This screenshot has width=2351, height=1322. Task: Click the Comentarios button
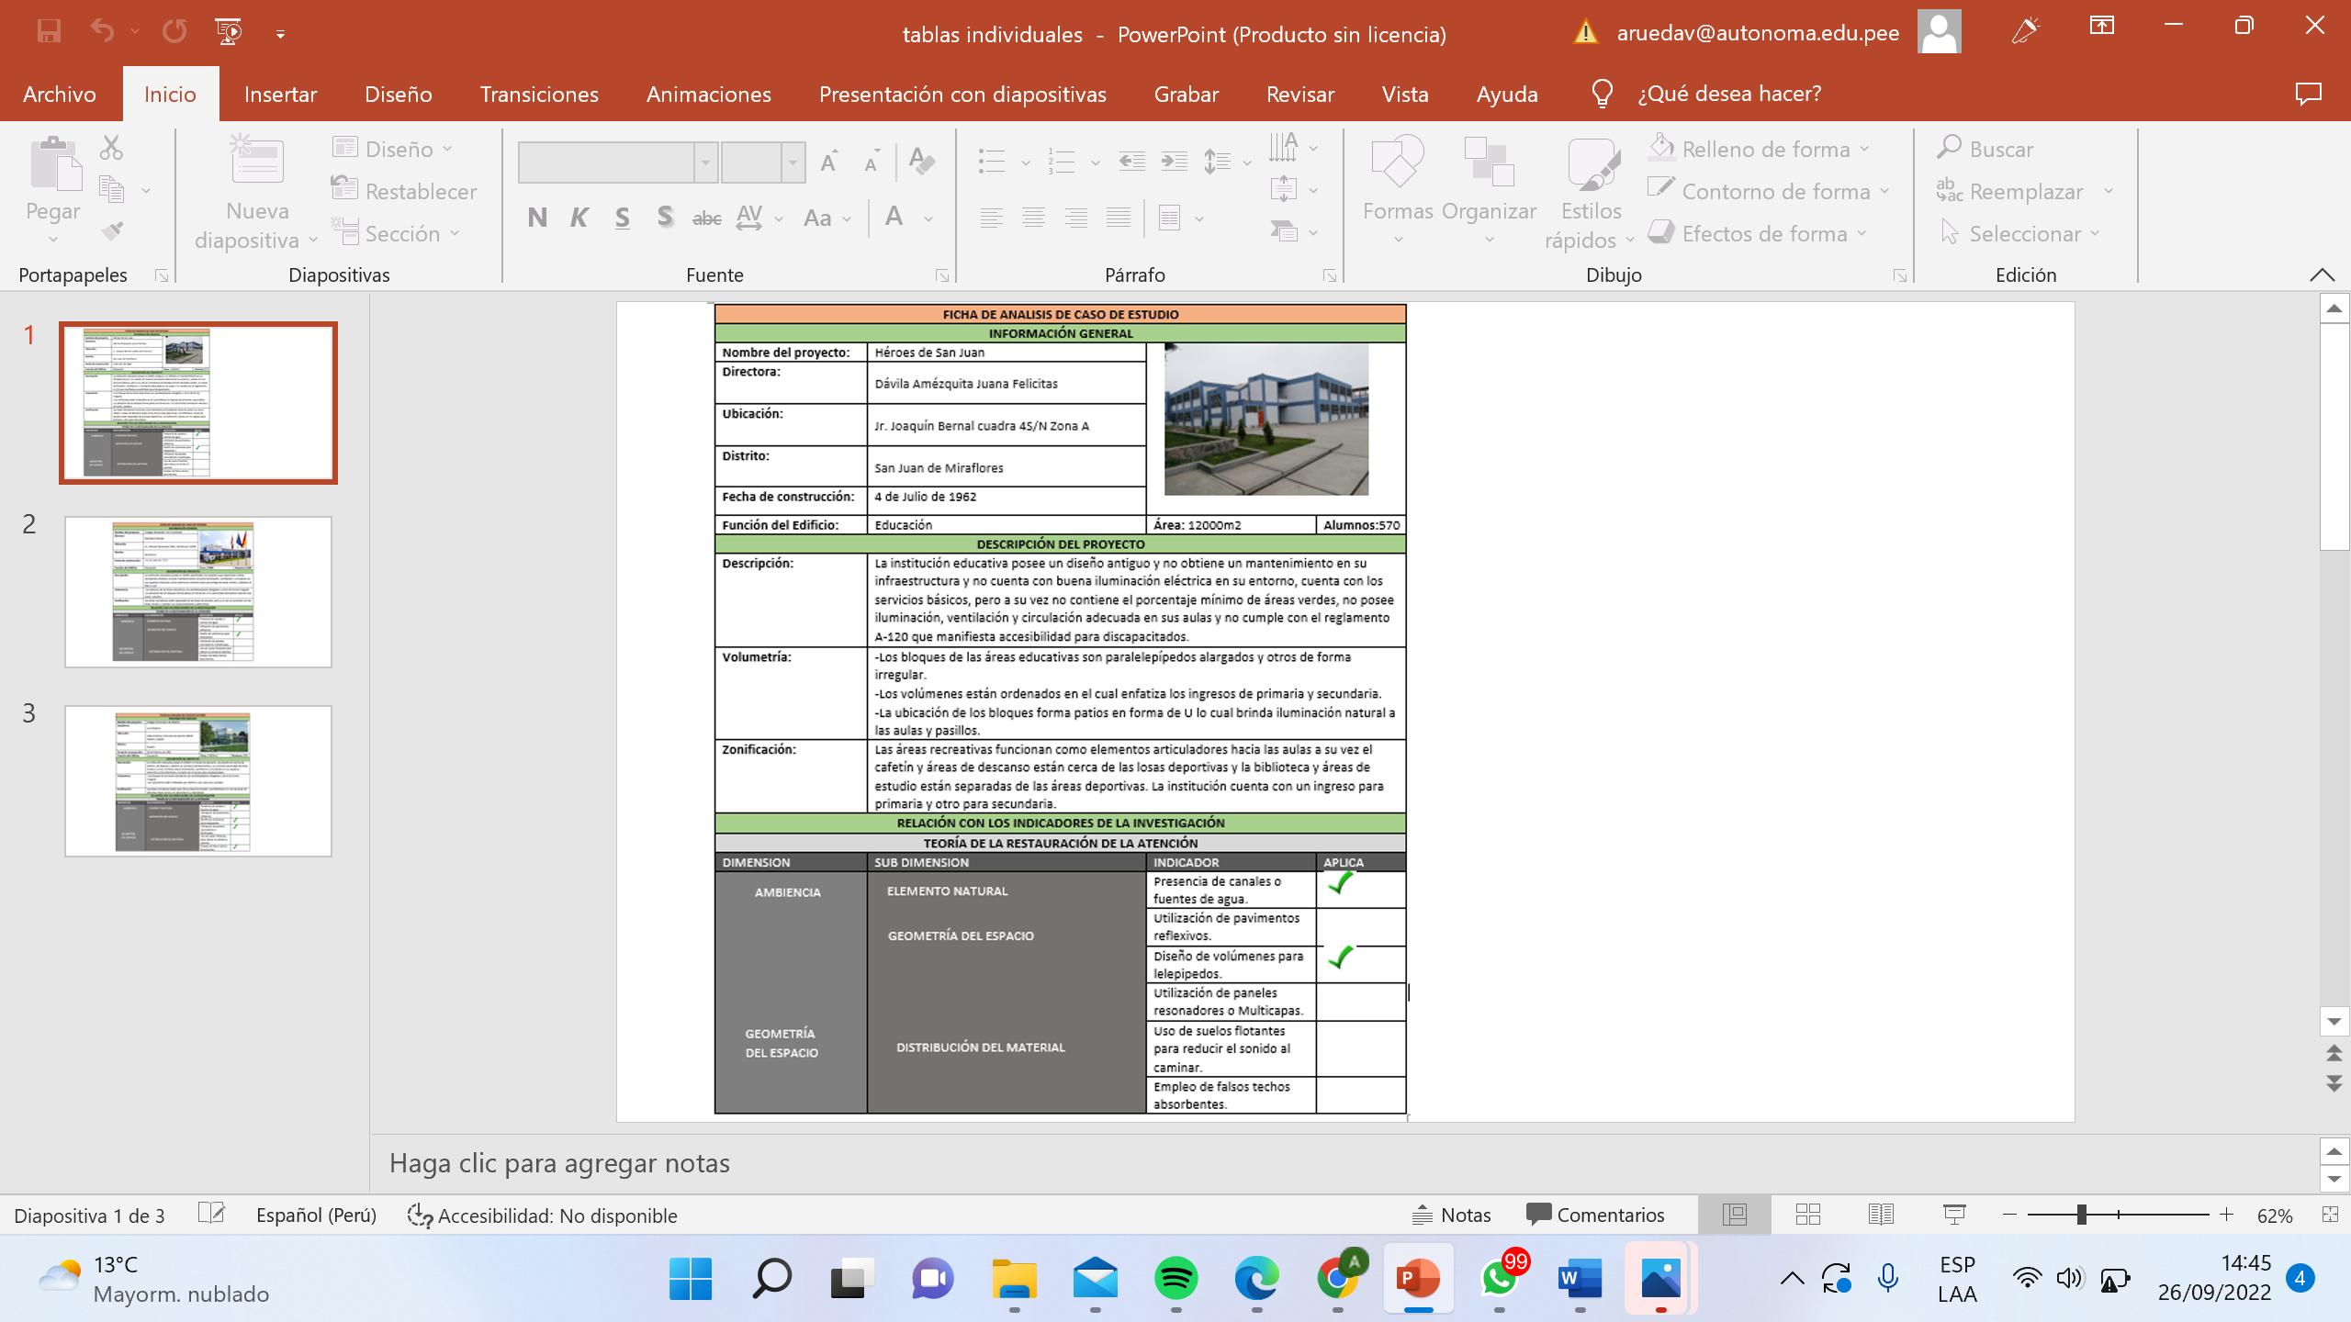click(1594, 1215)
